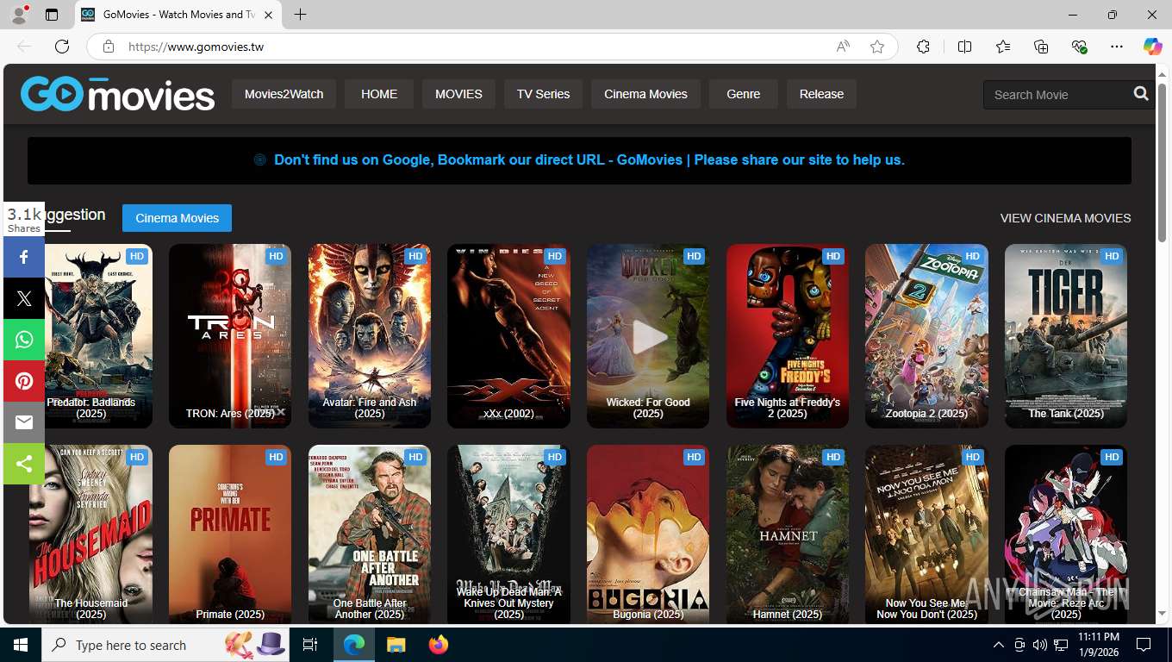Open One Battle After Another poster
The width and height of the screenshot is (1172, 662).
(x=370, y=534)
